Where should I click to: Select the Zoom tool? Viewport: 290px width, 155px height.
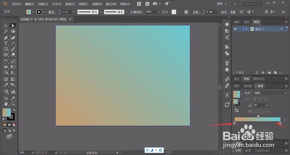pos(13,104)
